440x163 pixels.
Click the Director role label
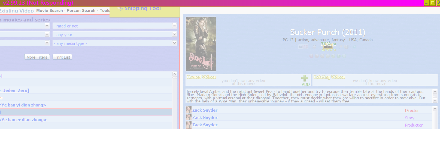412,111
